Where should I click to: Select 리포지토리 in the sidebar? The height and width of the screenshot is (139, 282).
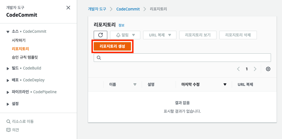coord(20,49)
